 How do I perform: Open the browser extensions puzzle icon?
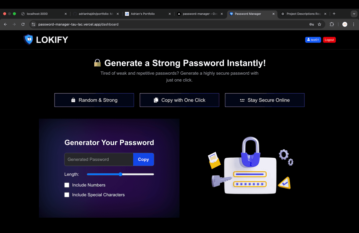[x=331, y=24]
